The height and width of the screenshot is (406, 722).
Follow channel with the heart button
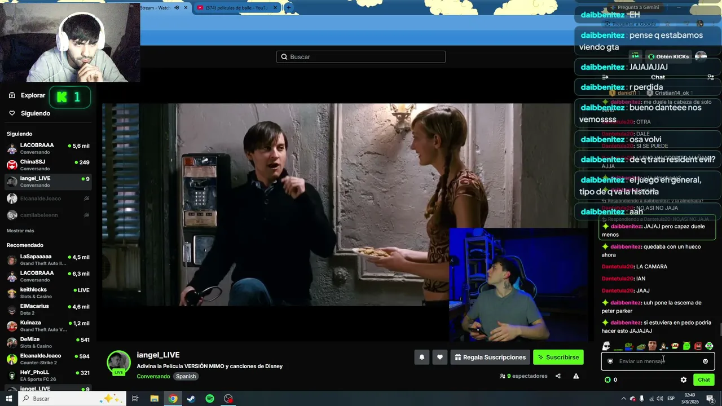pyautogui.click(x=440, y=357)
